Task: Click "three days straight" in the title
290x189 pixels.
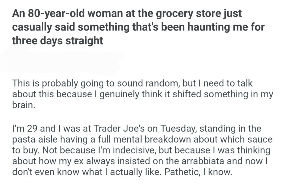Action: tap(57, 40)
